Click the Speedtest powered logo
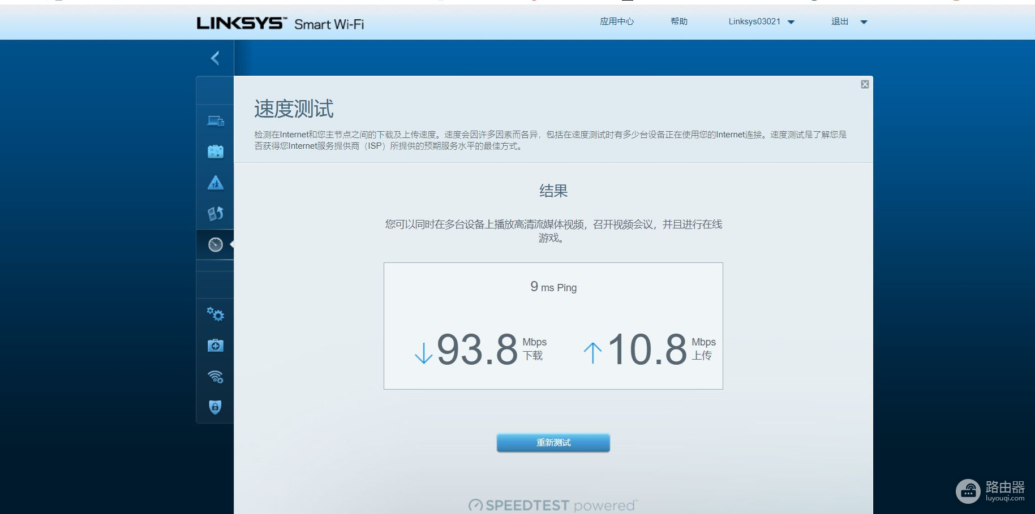 pyautogui.click(x=553, y=505)
